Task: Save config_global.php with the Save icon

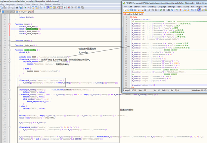Action: tap(132, 10)
